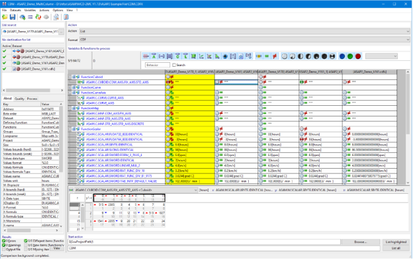This screenshot has width=413, height=260.
Task: Click the green square axis filter icon
Action: tap(193, 56)
